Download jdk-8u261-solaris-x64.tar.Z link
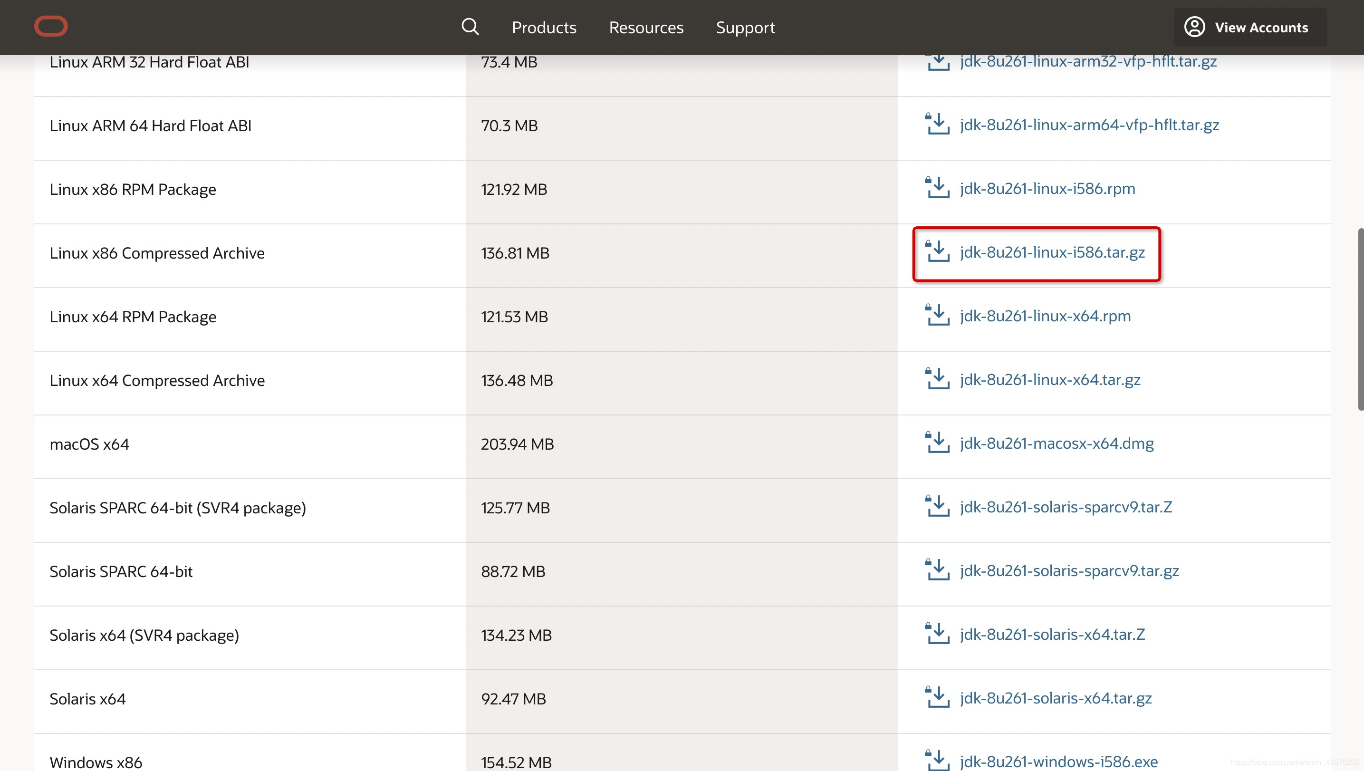The height and width of the screenshot is (771, 1364). click(1052, 635)
